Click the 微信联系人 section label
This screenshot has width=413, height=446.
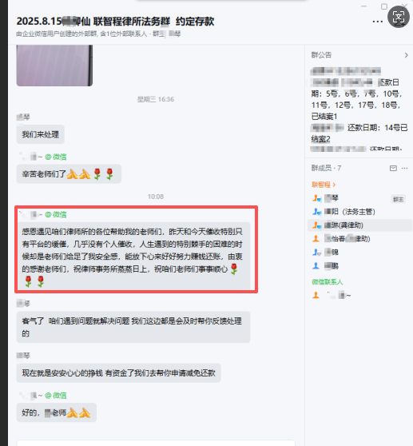point(328,282)
